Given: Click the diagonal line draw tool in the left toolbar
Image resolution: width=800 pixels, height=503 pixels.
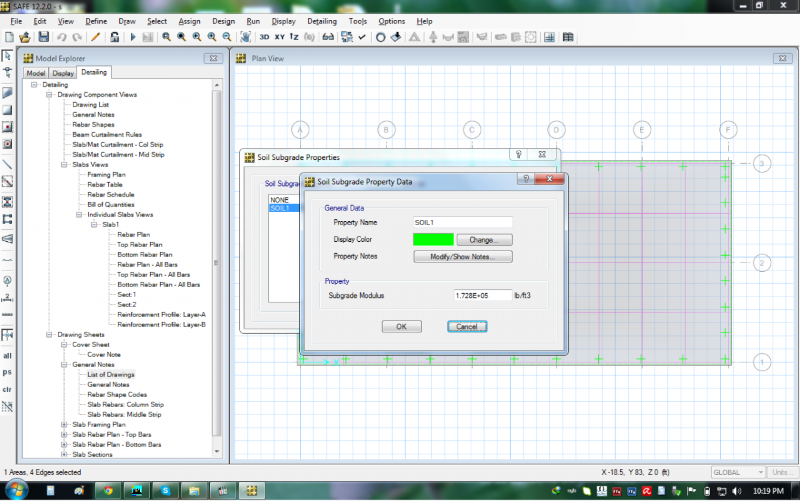Looking at the screenshot, I should pyautogui.click(x=7, y=163).
